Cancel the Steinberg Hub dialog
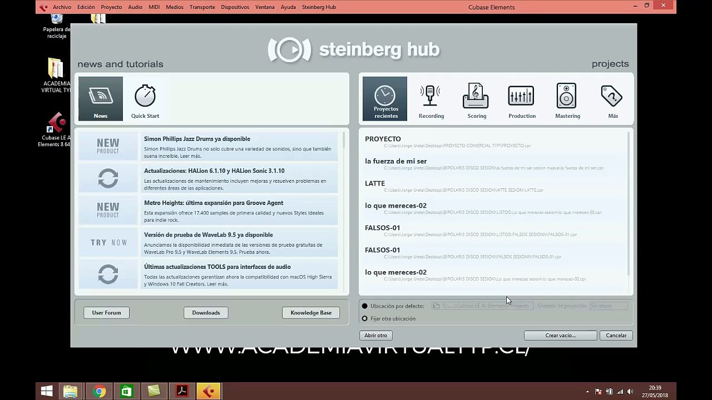Image resolution: width=712 pixels, height=400 pixels. coord(616,336)
